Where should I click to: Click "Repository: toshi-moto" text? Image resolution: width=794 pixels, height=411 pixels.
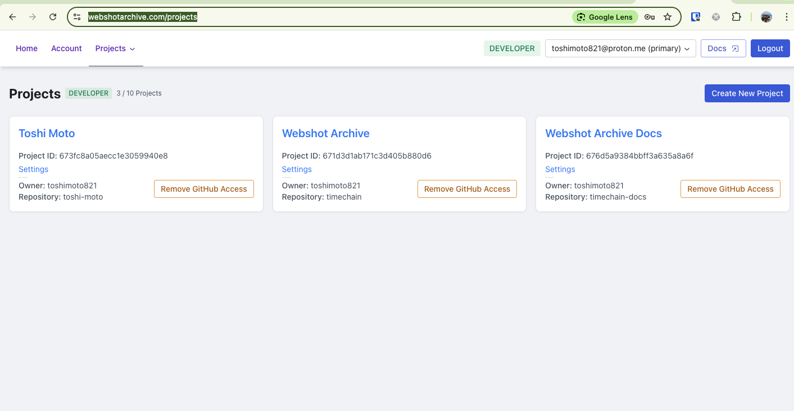[61, 197]
